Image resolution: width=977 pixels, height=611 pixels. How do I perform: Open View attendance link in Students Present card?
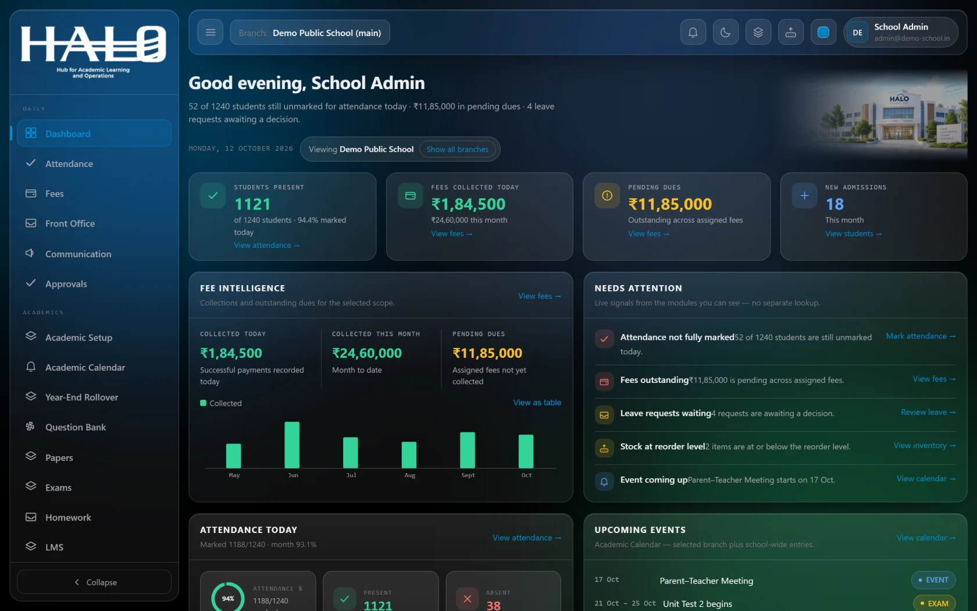tap(267, 245)
